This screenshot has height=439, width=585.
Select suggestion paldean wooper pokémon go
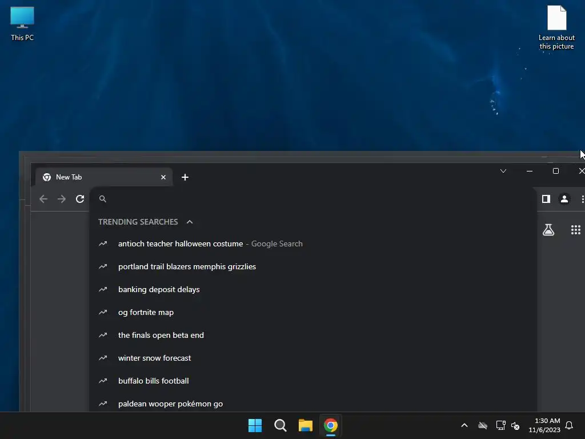pos(314,404)
